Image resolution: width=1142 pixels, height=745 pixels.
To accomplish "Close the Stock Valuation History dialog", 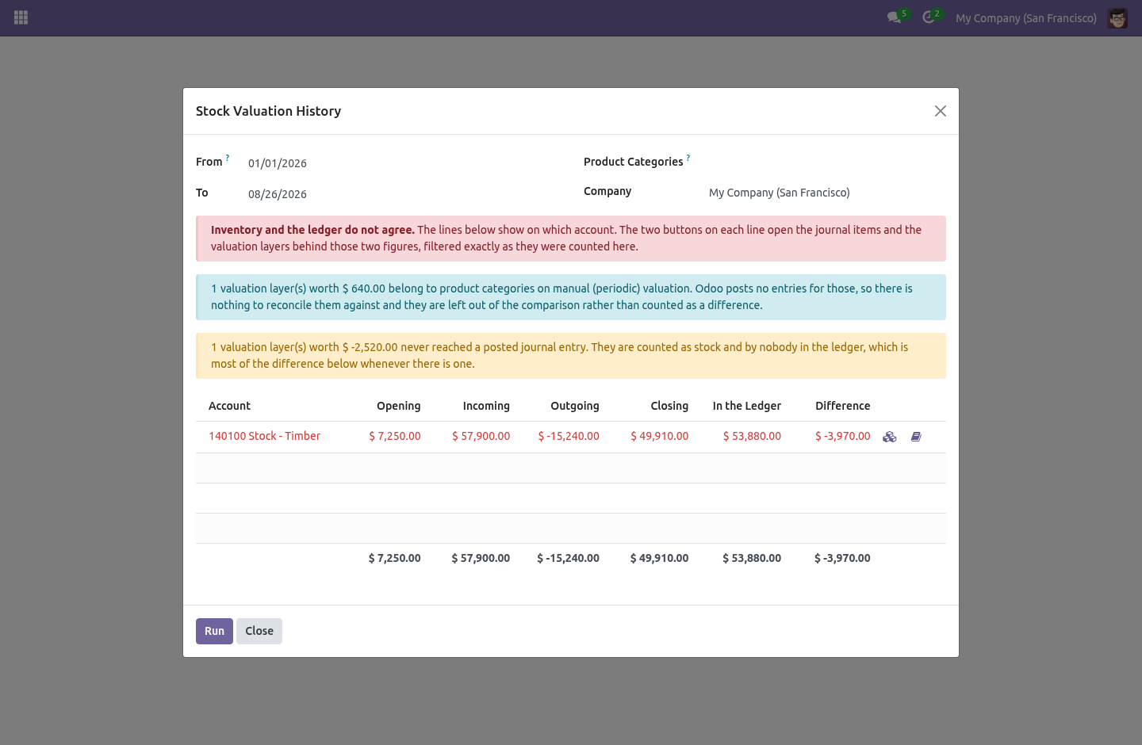I will click(941, 111).
